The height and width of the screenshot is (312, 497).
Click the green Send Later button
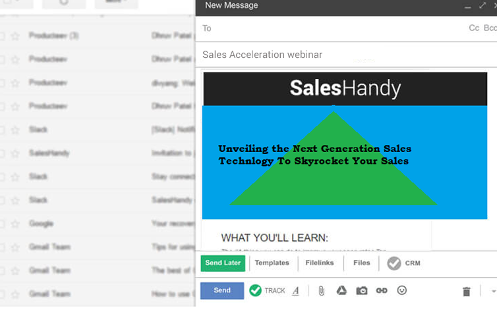(x=223, y=263)
